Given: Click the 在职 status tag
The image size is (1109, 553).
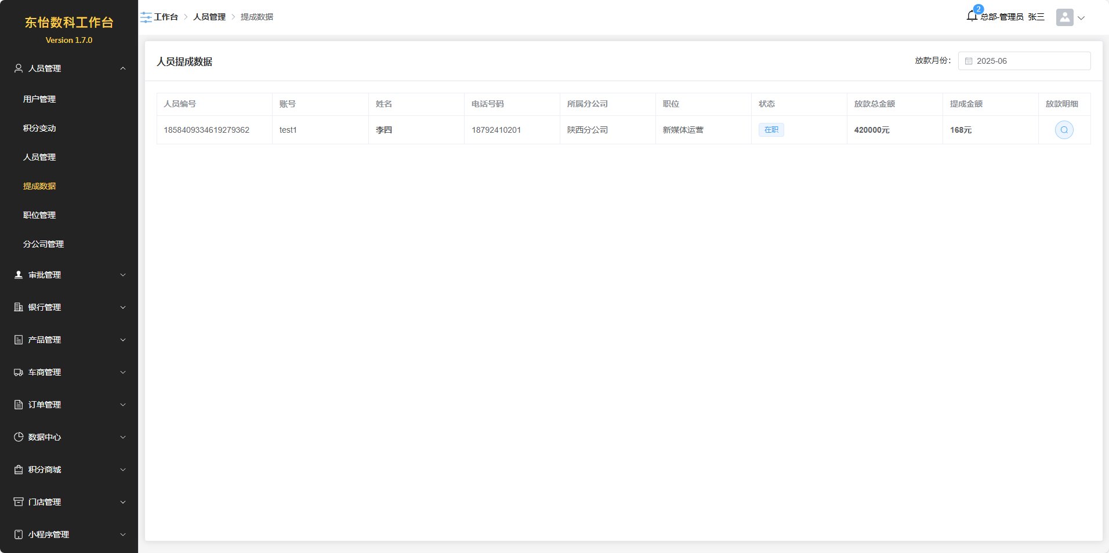Looking at the screenshot, I should pyautogui.click(x=771, y=130).
